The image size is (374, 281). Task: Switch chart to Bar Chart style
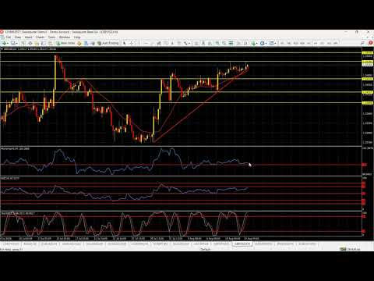pyautogui.click(x=196, y=43)
